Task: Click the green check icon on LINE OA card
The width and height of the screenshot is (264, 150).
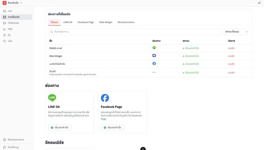Action: pos(52,128)
